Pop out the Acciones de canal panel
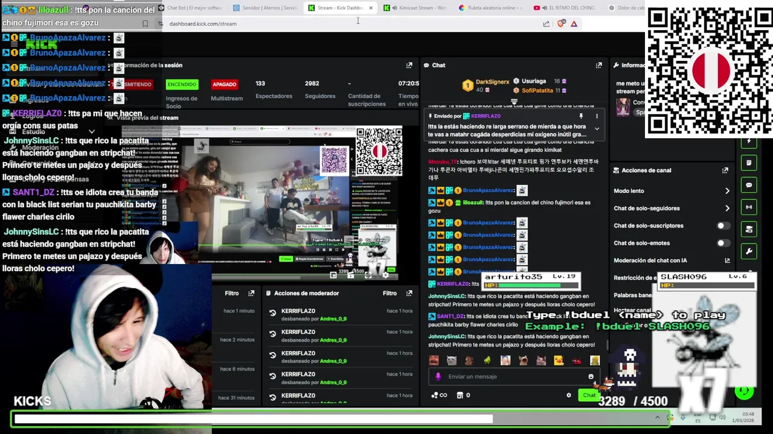The image size is (773, 434). pos(725,171)
